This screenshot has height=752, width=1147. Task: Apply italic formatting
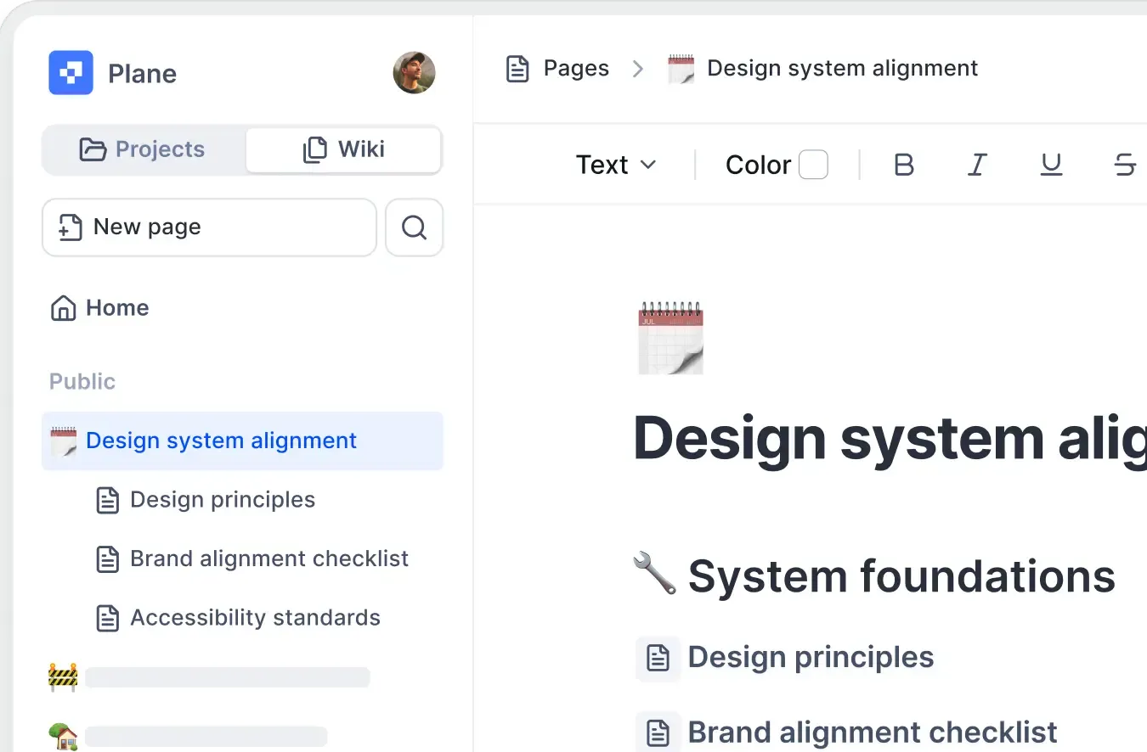pos(977,165)
